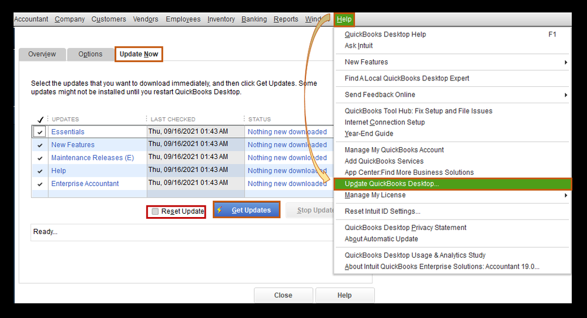The image size is (587, 318).
Task: Switch to the Overview tab
Action: 42,54
